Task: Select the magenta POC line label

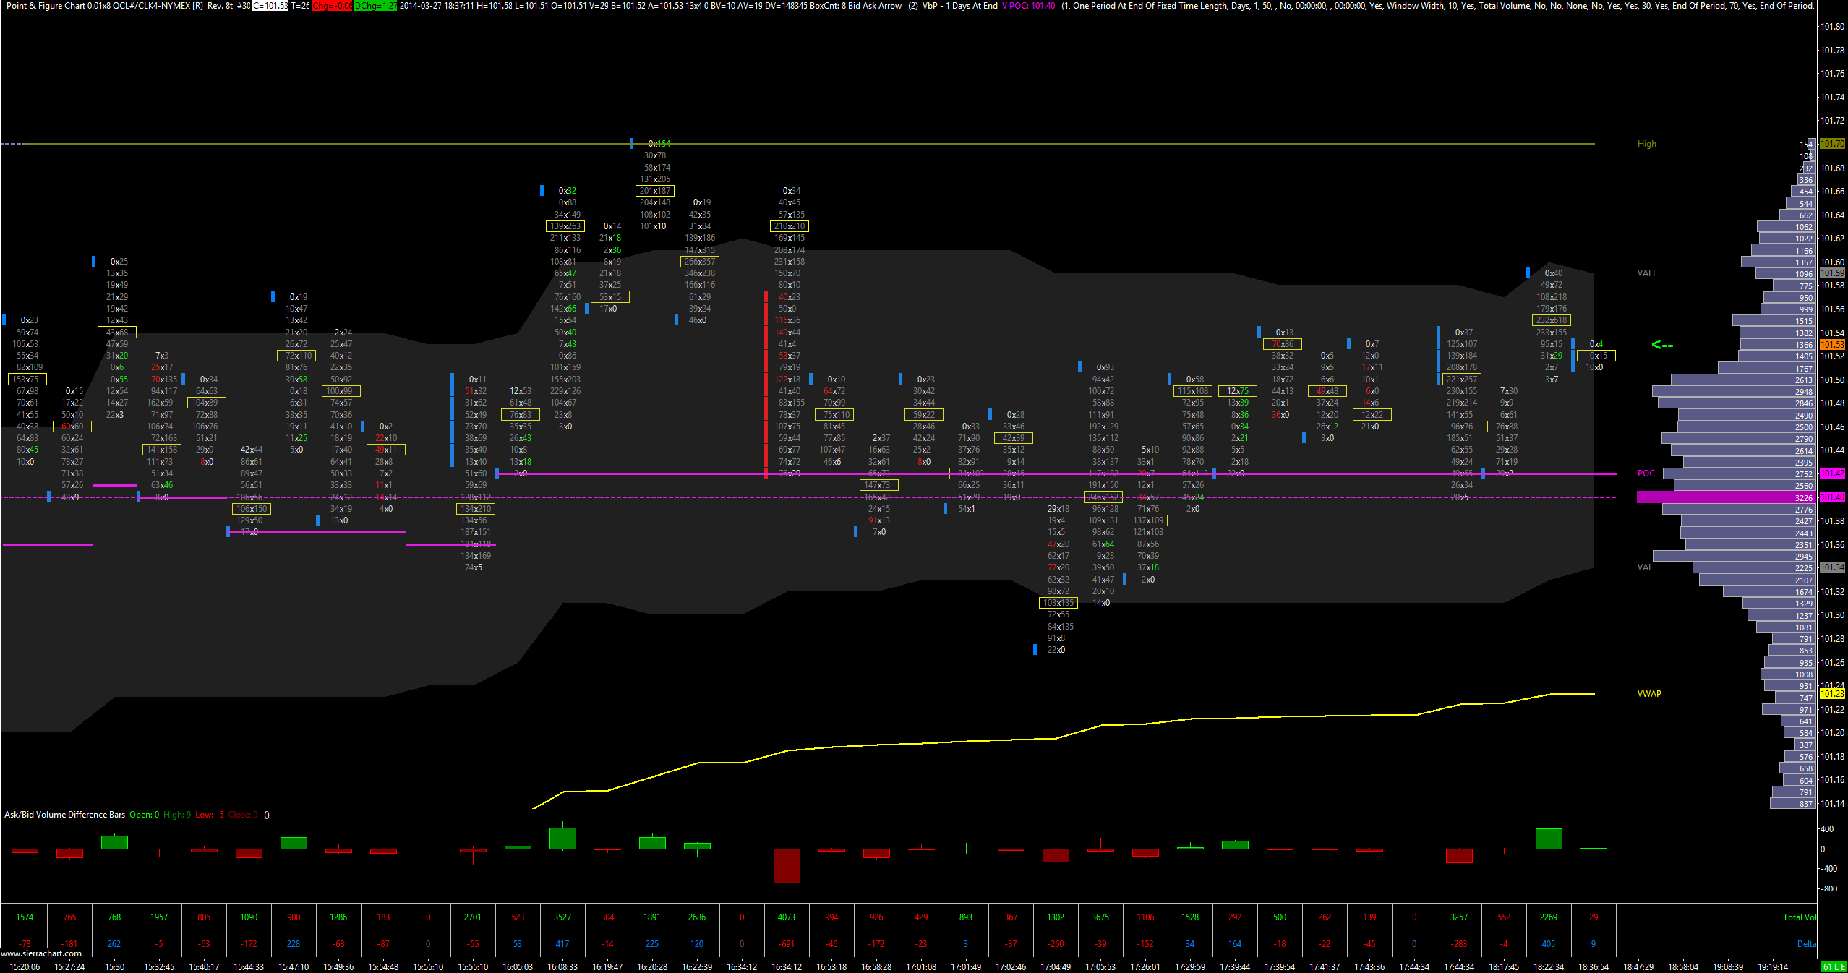Action: pyautogui.click(x=1646, y=473)
